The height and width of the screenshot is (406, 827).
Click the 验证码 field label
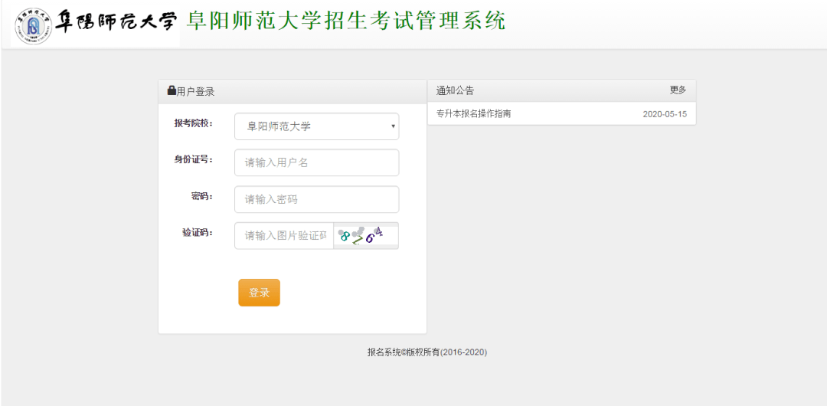(198, 232)
